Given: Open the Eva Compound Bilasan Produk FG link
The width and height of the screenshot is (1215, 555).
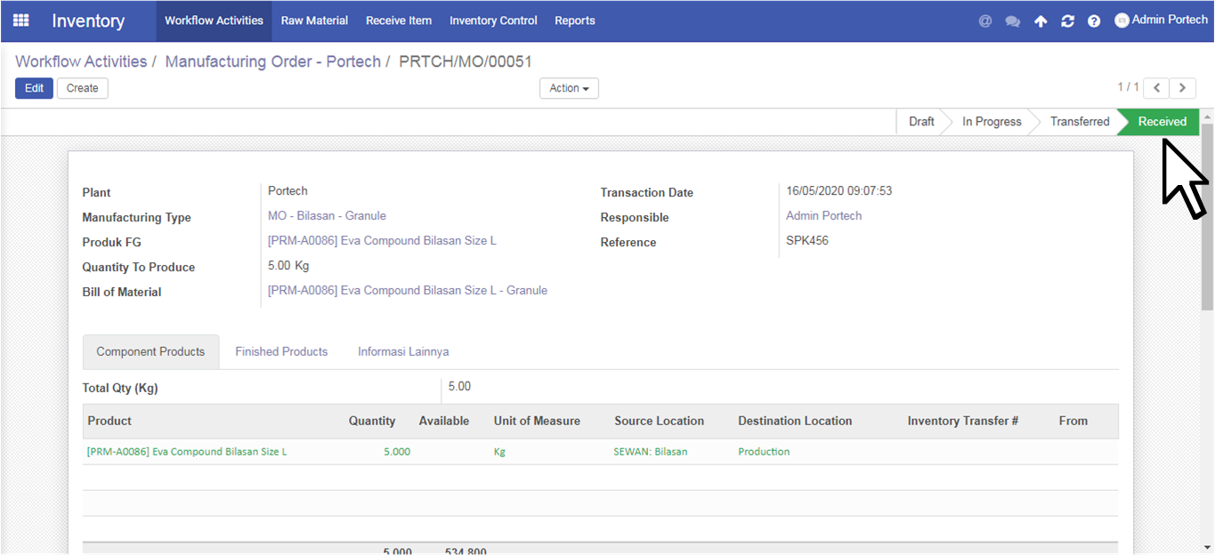Looking at the screenshot, I should 382,241.
